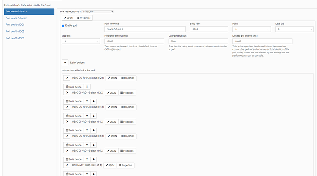Focus the Path to device field

pos(145,29)
